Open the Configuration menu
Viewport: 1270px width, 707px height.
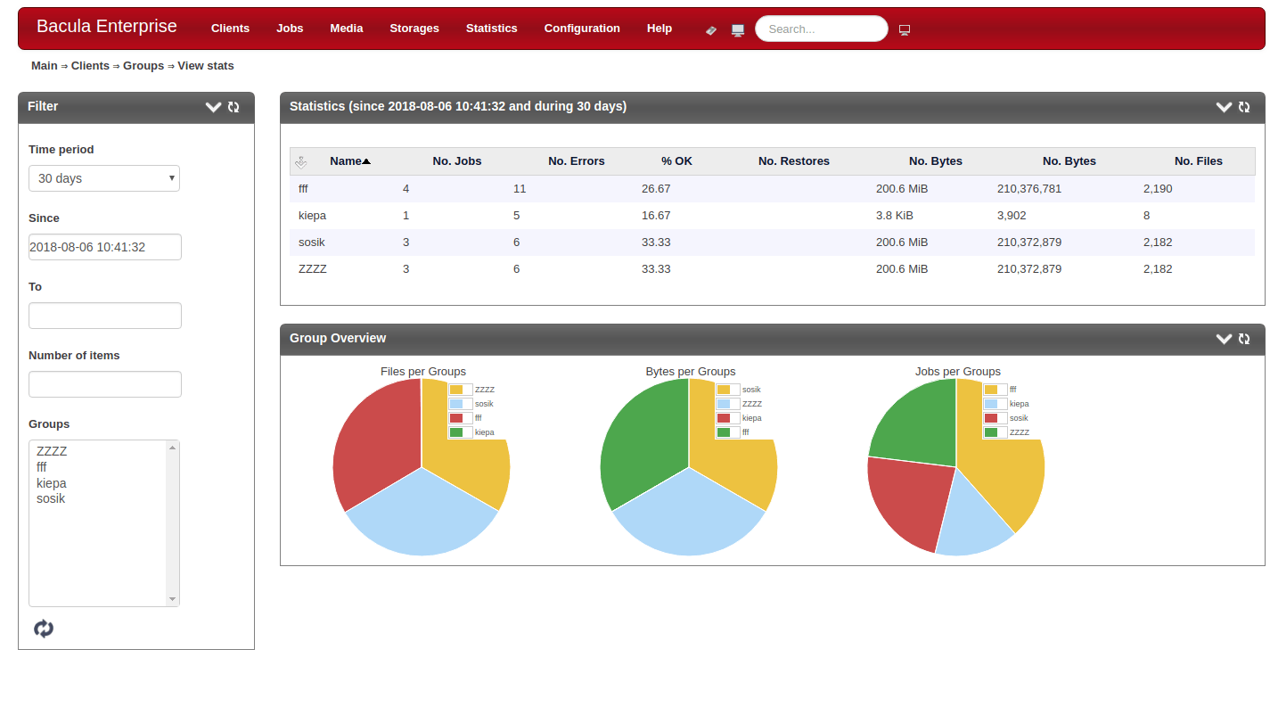pyautogui.click(x=582, y=29)
